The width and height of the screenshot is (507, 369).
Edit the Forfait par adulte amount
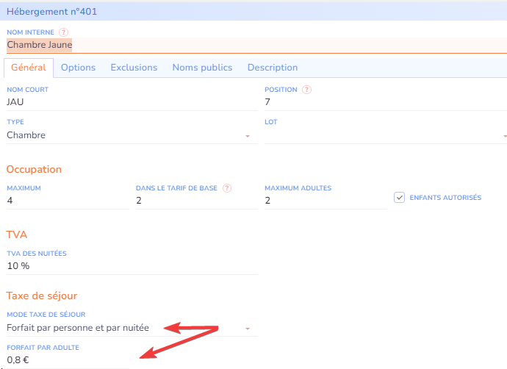(x=66, y=359)
